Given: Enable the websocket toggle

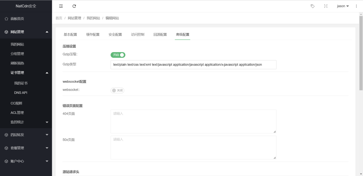Looking at the screenshot, I should click(x=117, y=90).
